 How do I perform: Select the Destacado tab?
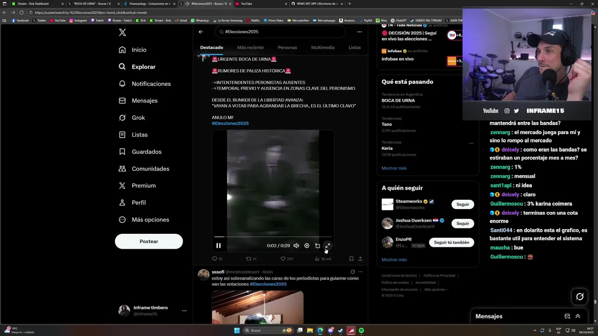click(x=212, y=48)
